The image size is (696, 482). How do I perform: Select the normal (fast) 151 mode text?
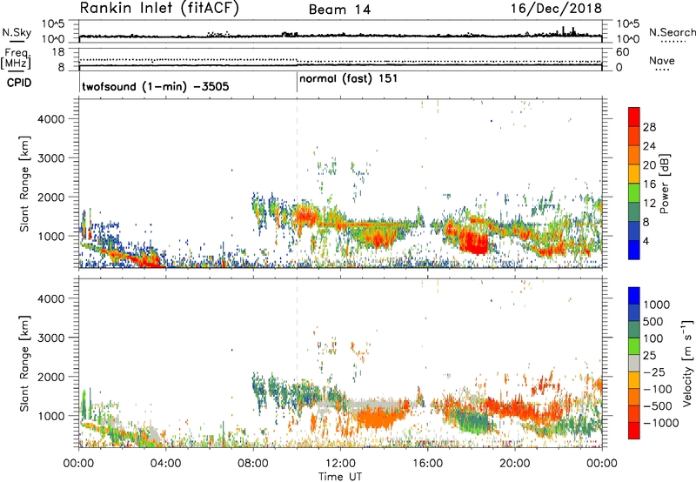coord(348,79)
